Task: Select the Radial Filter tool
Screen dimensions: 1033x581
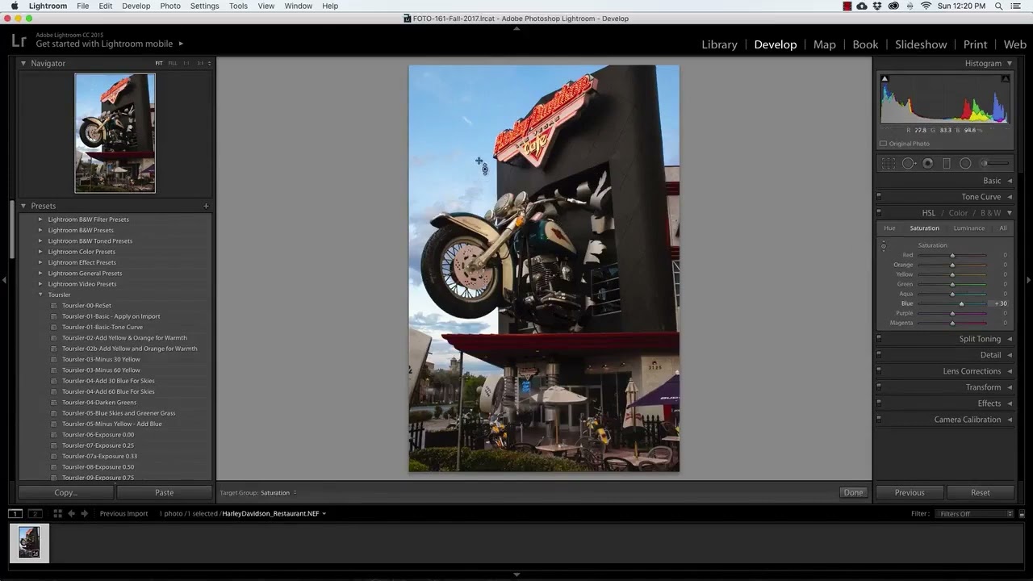Action: point(965,163)
